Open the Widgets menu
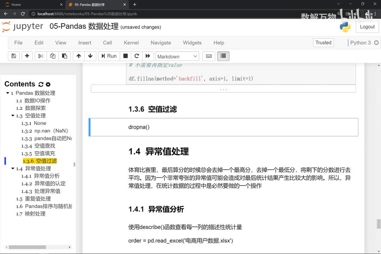Screen dimensions: 381x254 tap(192, 43)
